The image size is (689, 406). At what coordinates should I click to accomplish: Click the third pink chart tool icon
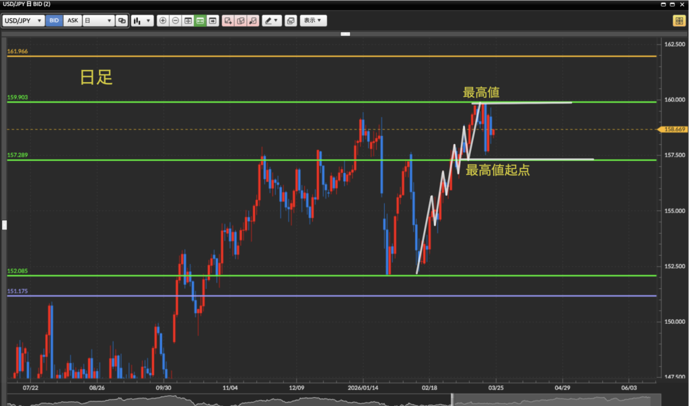253,21
